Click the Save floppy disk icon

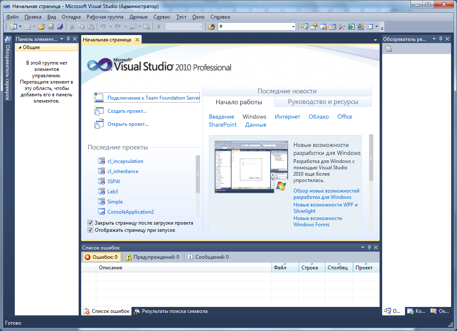(51, 27)
